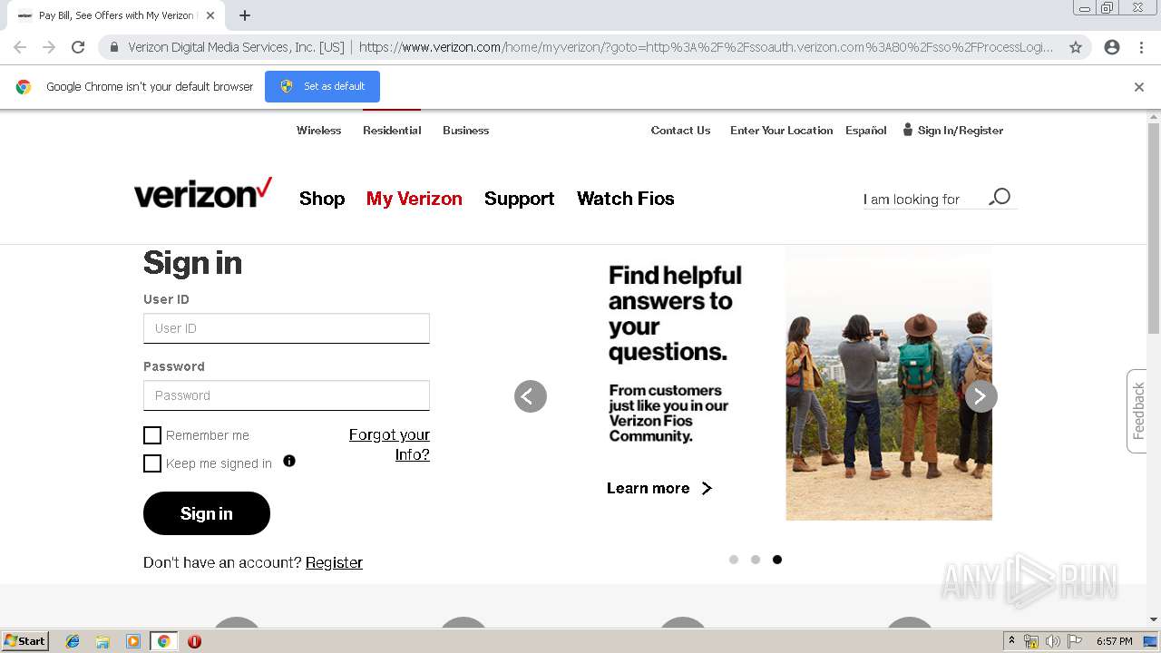Click the Verizon logo
This screenshot has height=653, width=1161.
pos(203,193)
